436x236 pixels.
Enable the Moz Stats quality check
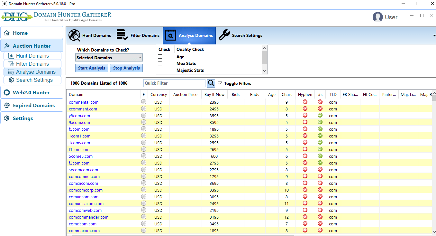[160, 63]
